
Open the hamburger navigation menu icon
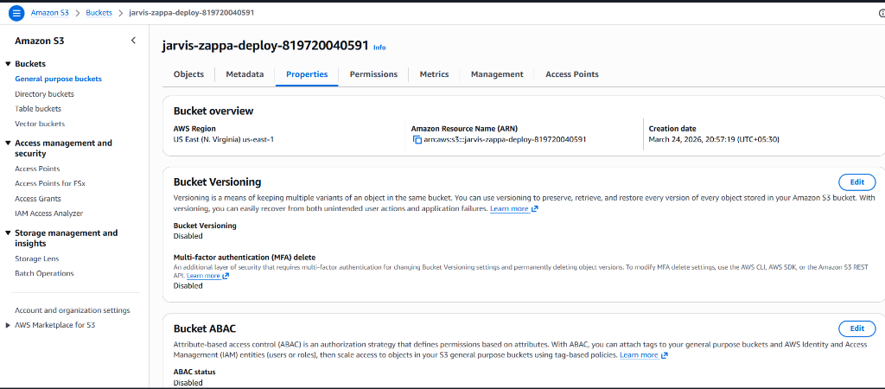[x=16, y=13]
